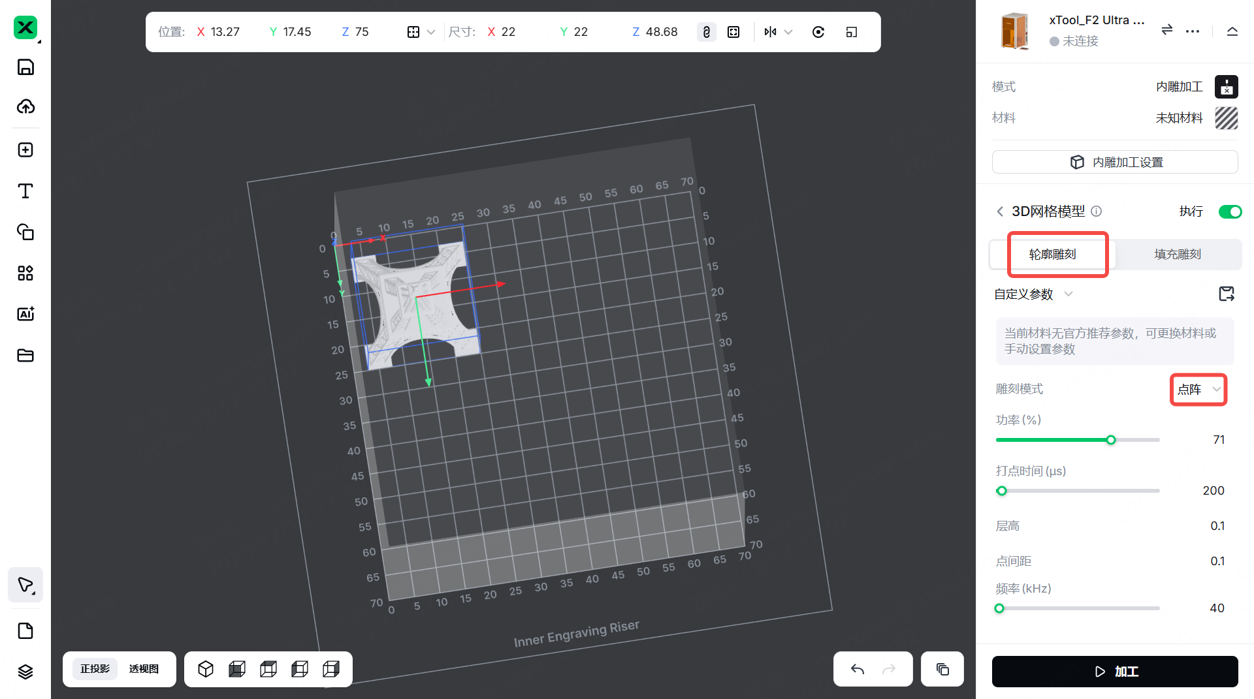Click the 加工 process button
This screenshot has width=1254, height=699.
[1115, 672]
